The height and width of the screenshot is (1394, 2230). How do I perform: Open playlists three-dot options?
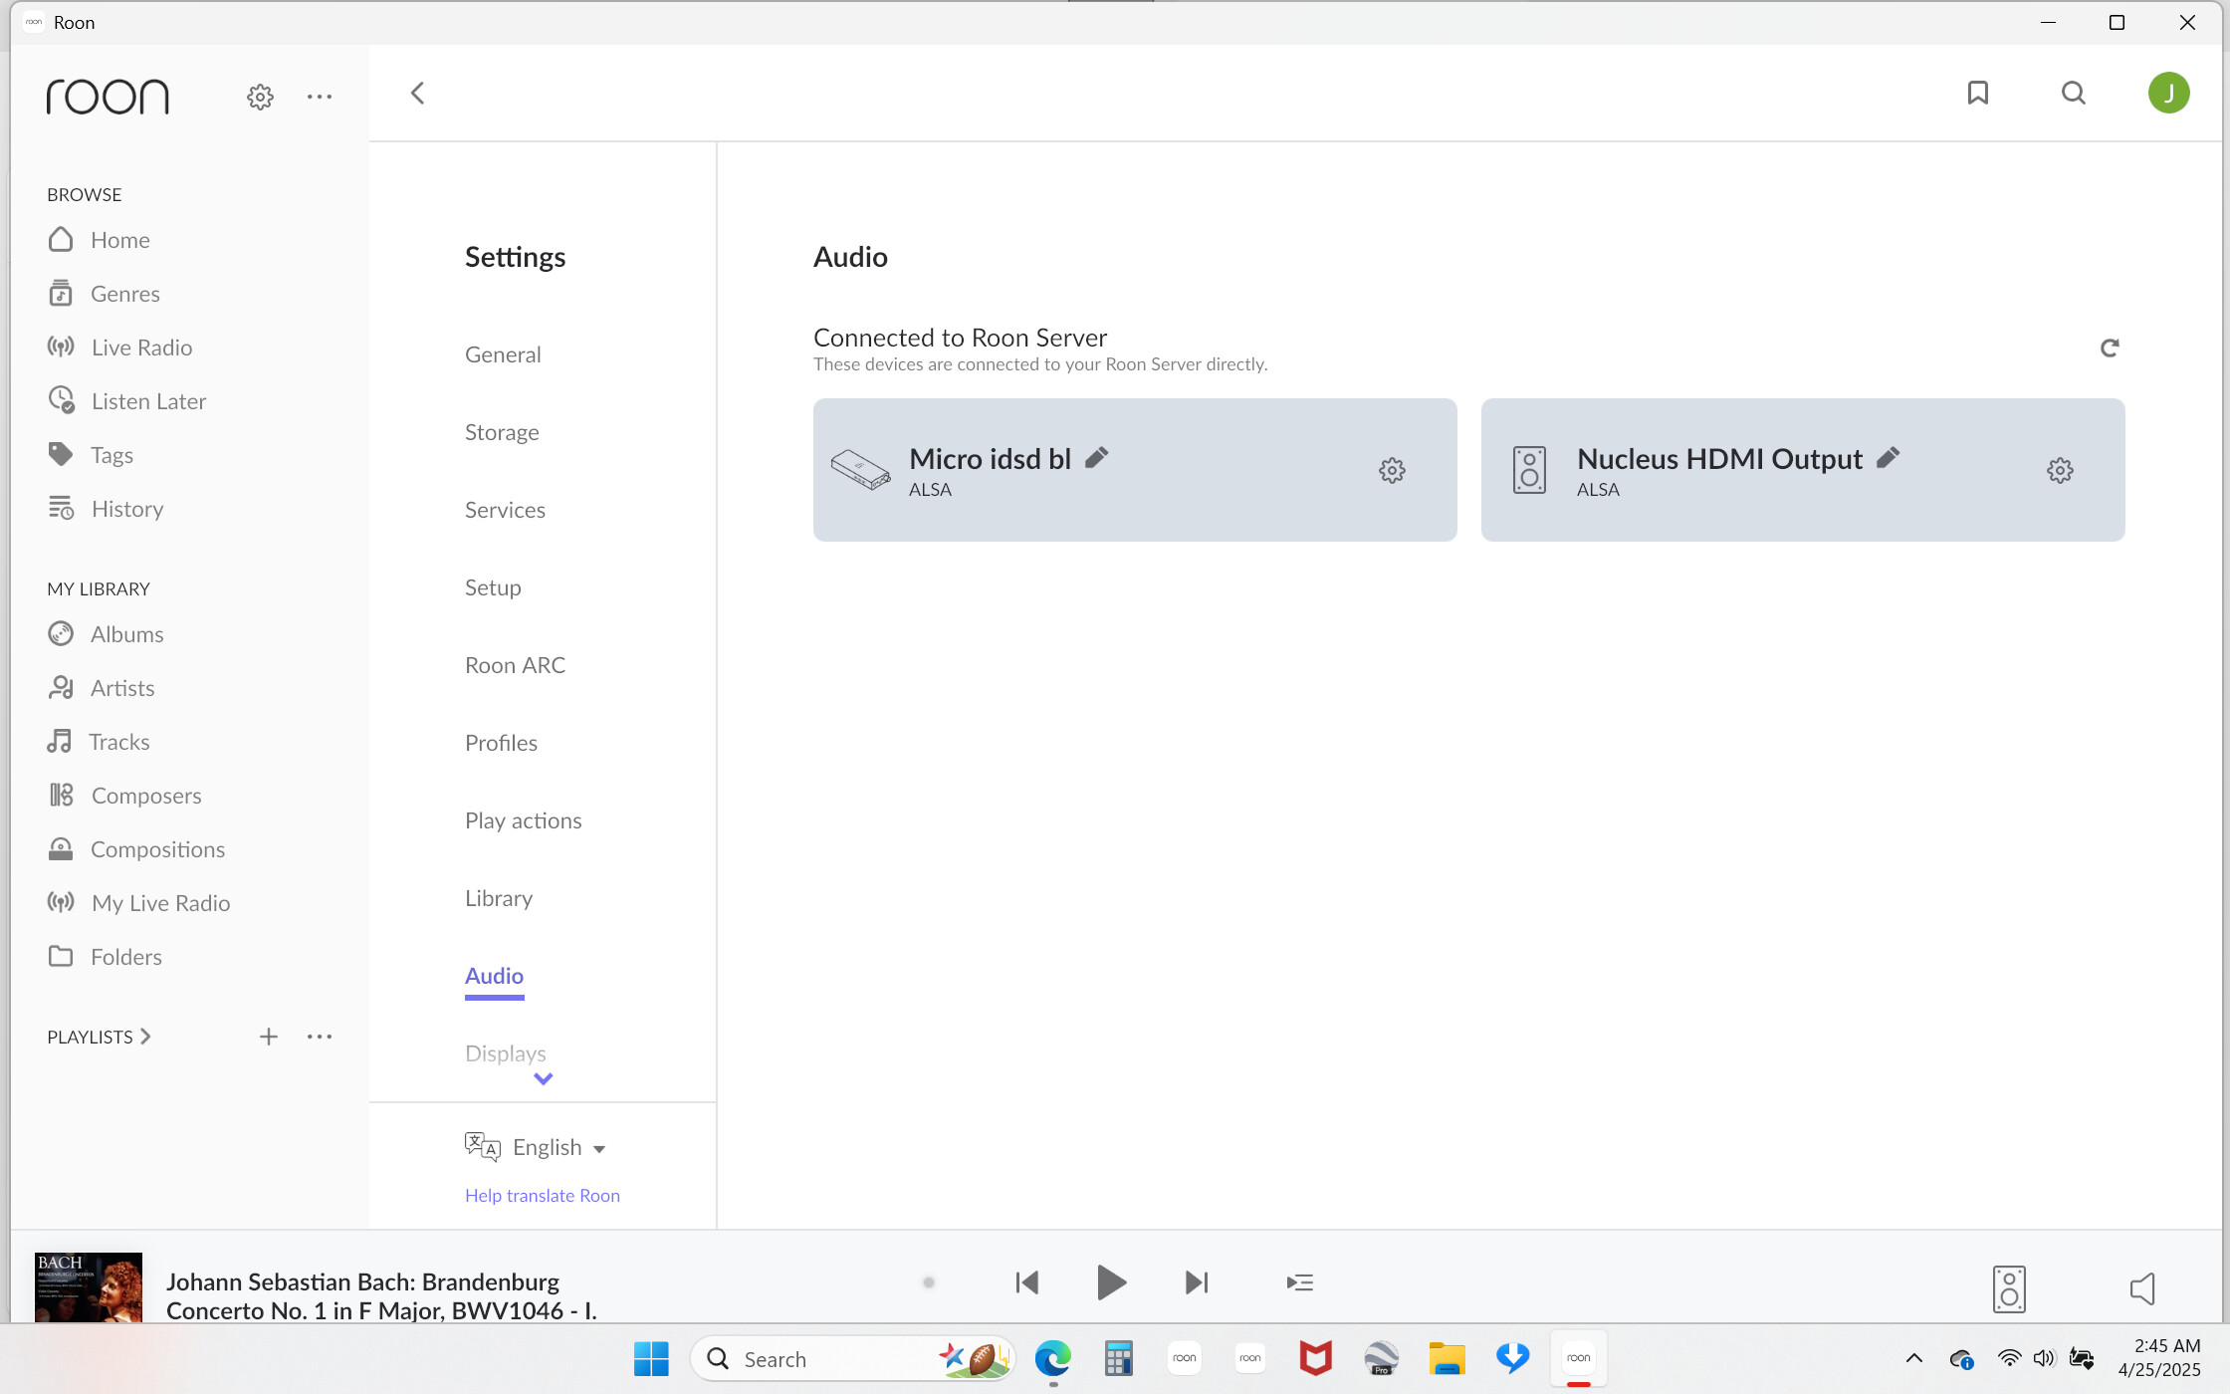[320, 1037]
